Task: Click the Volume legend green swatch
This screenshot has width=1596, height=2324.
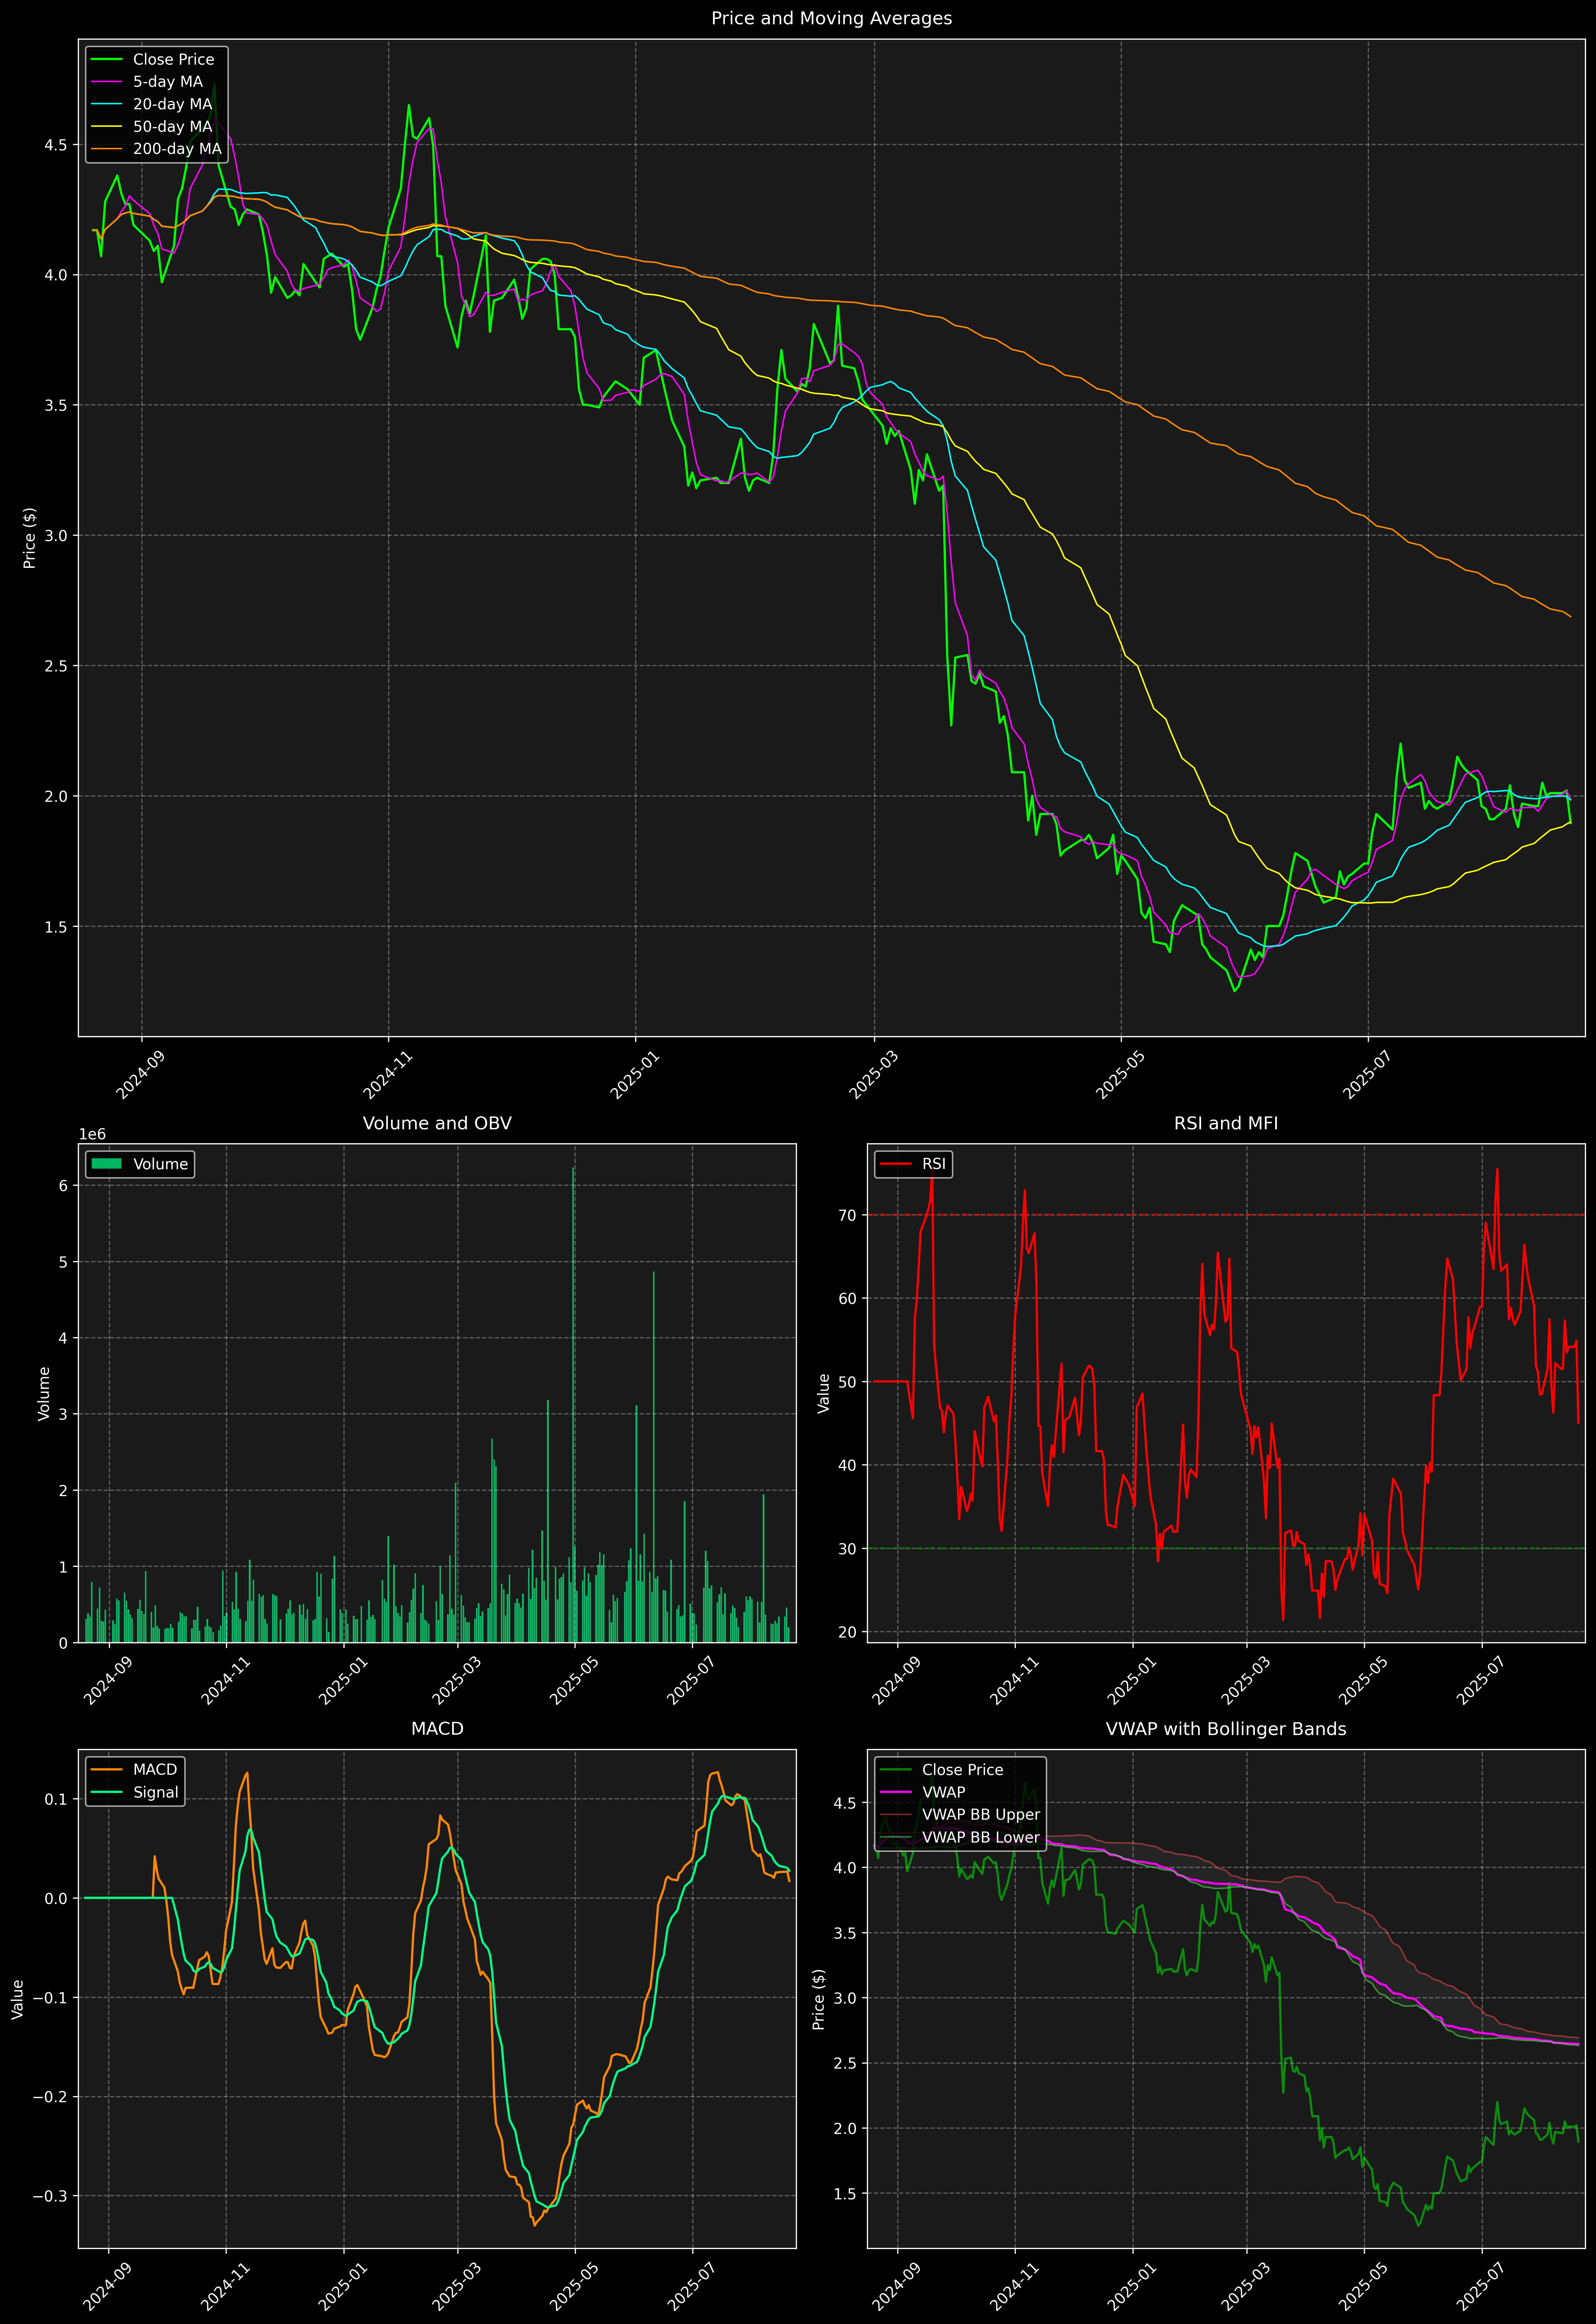Action: tap(106, 1164)
